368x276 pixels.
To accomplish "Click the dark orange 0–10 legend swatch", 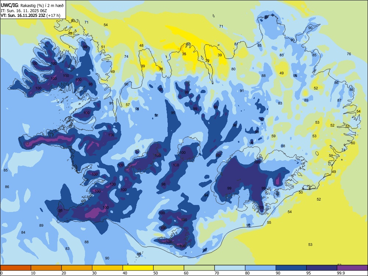I will coord(15,268).
